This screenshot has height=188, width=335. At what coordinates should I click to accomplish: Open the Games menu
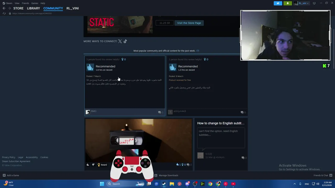click(35, 3)
